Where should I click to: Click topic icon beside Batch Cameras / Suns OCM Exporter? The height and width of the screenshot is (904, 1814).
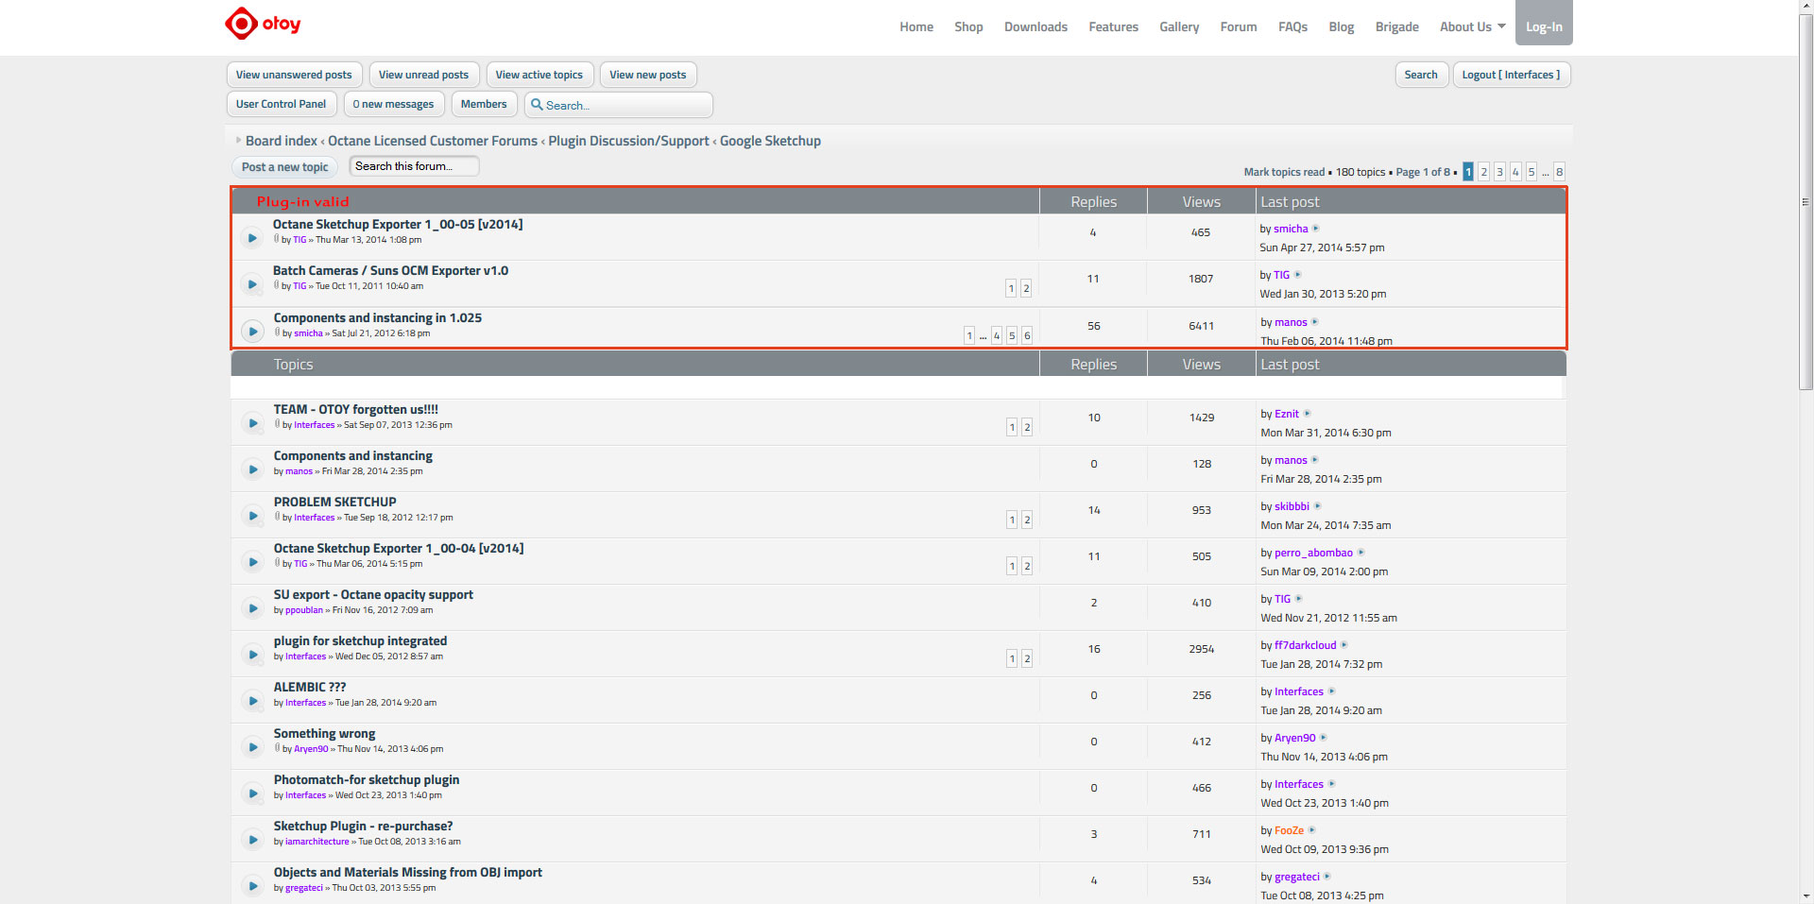tap(251, 284)
